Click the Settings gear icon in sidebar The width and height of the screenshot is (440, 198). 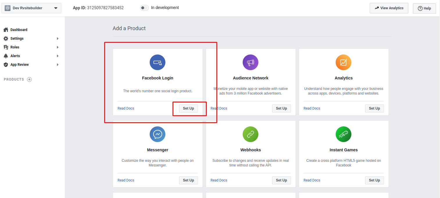6,39
